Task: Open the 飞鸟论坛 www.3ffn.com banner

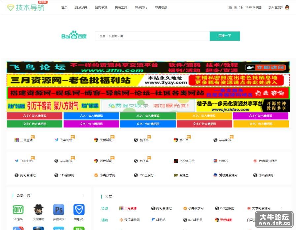Action: (x=148, y=68)
